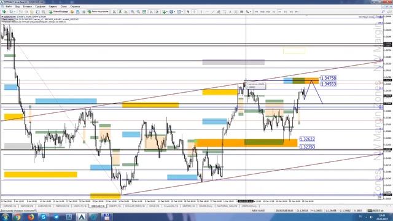The image size is (393, 221).
Task: Tile chart windows with the grid icon
Action: (144, 12)
